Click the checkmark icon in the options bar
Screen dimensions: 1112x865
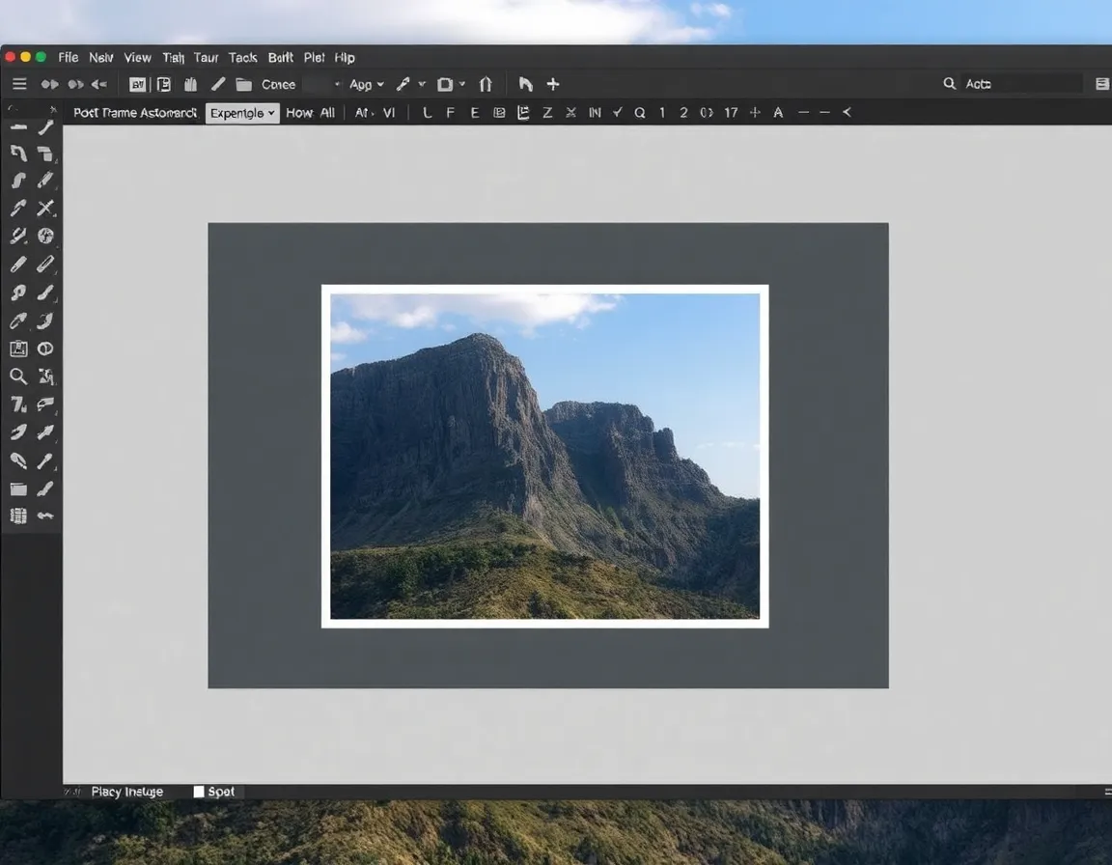[x=618, y=113]
